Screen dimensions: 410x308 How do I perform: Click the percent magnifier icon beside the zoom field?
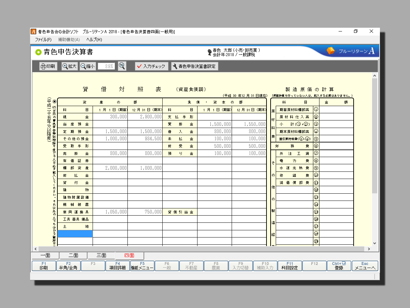[x=122, y=66]
